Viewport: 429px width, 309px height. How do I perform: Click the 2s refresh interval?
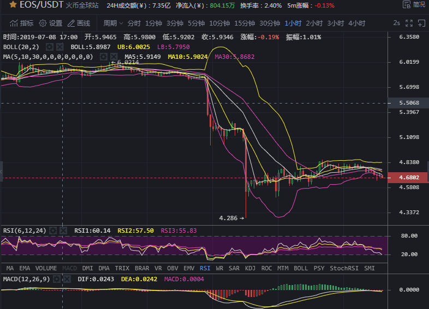396,23
